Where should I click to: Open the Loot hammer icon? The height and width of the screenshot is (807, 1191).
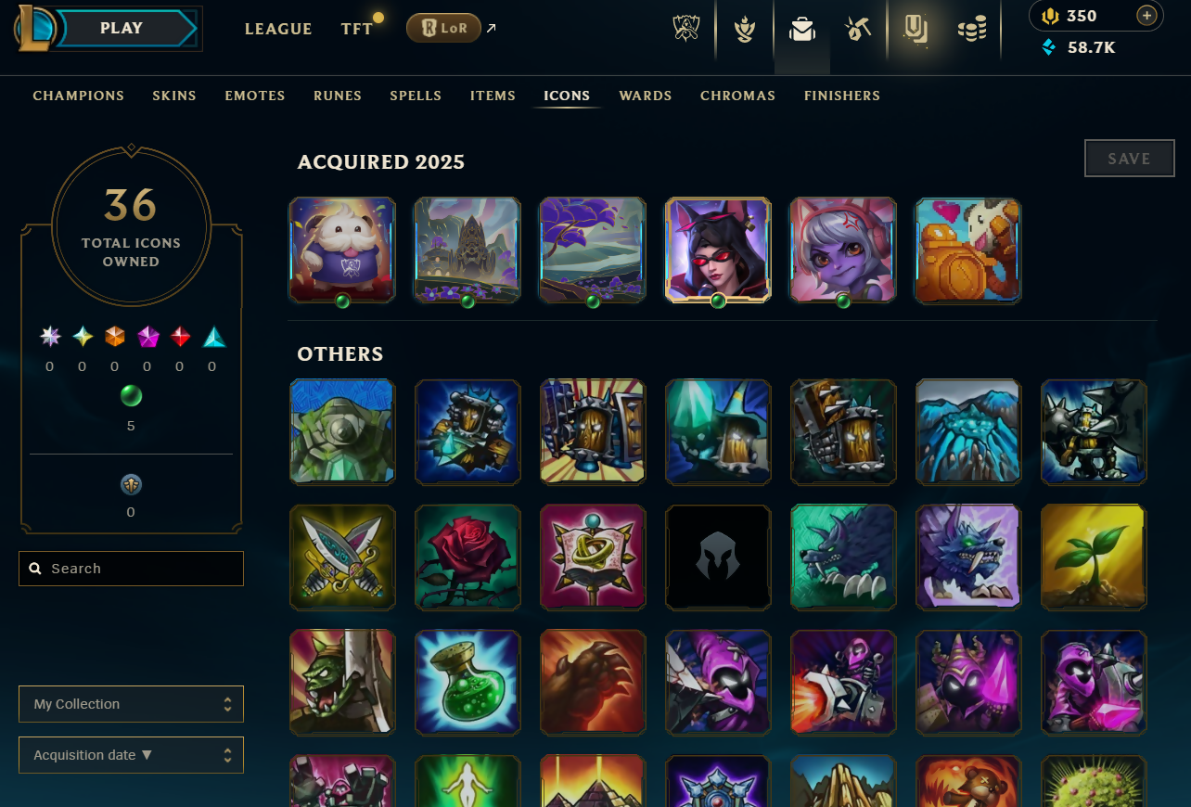[x=858, y=30]
